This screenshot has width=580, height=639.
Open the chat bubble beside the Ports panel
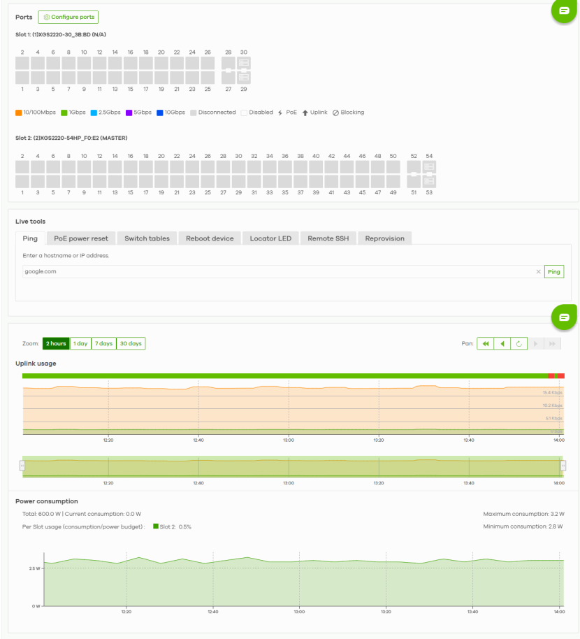[564, 11]
